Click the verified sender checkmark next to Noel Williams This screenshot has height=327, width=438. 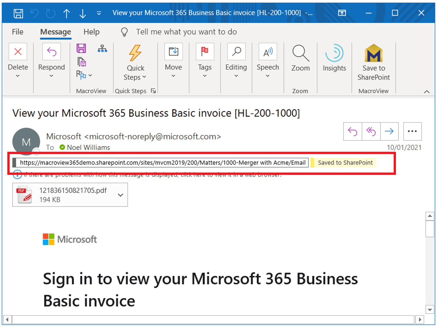(x=62, y=147)
